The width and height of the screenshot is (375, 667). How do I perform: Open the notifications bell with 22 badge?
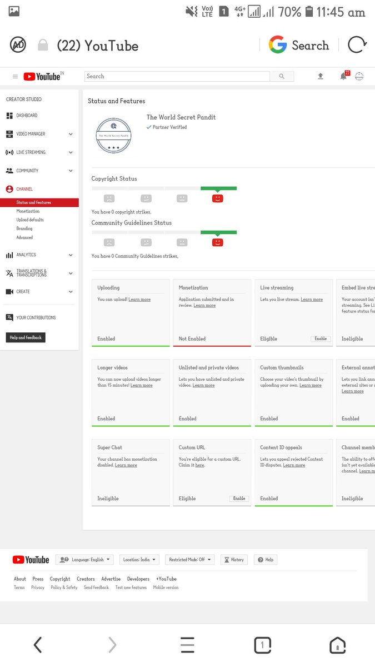coord(344,76)
